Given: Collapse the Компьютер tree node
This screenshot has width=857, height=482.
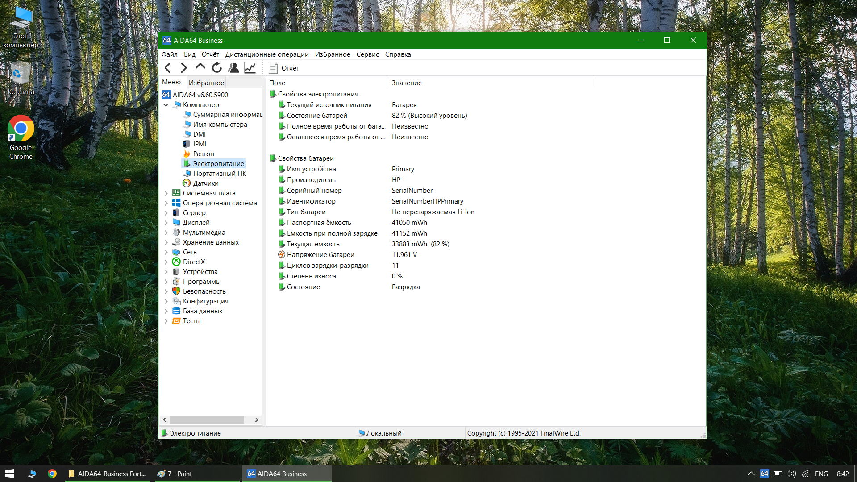Looking at the screenshot, I should click(x=166, y=105).
